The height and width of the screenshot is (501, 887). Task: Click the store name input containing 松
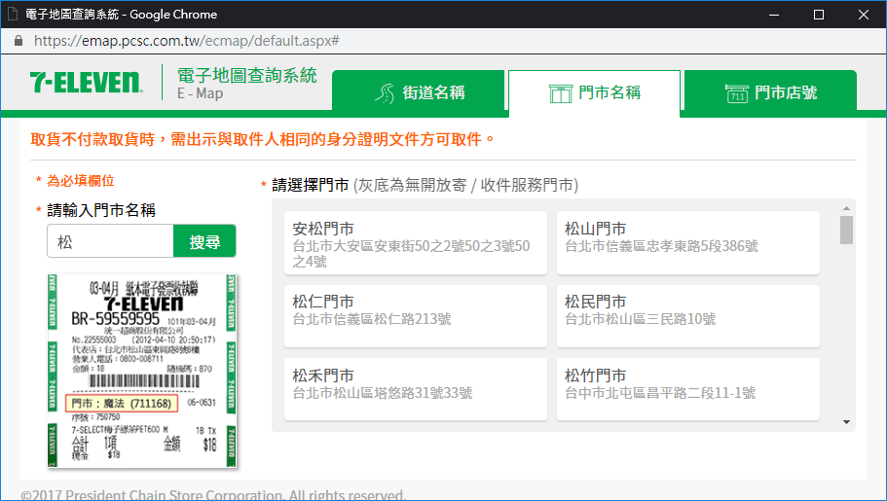pyautogui.click(x=110, y=241)
